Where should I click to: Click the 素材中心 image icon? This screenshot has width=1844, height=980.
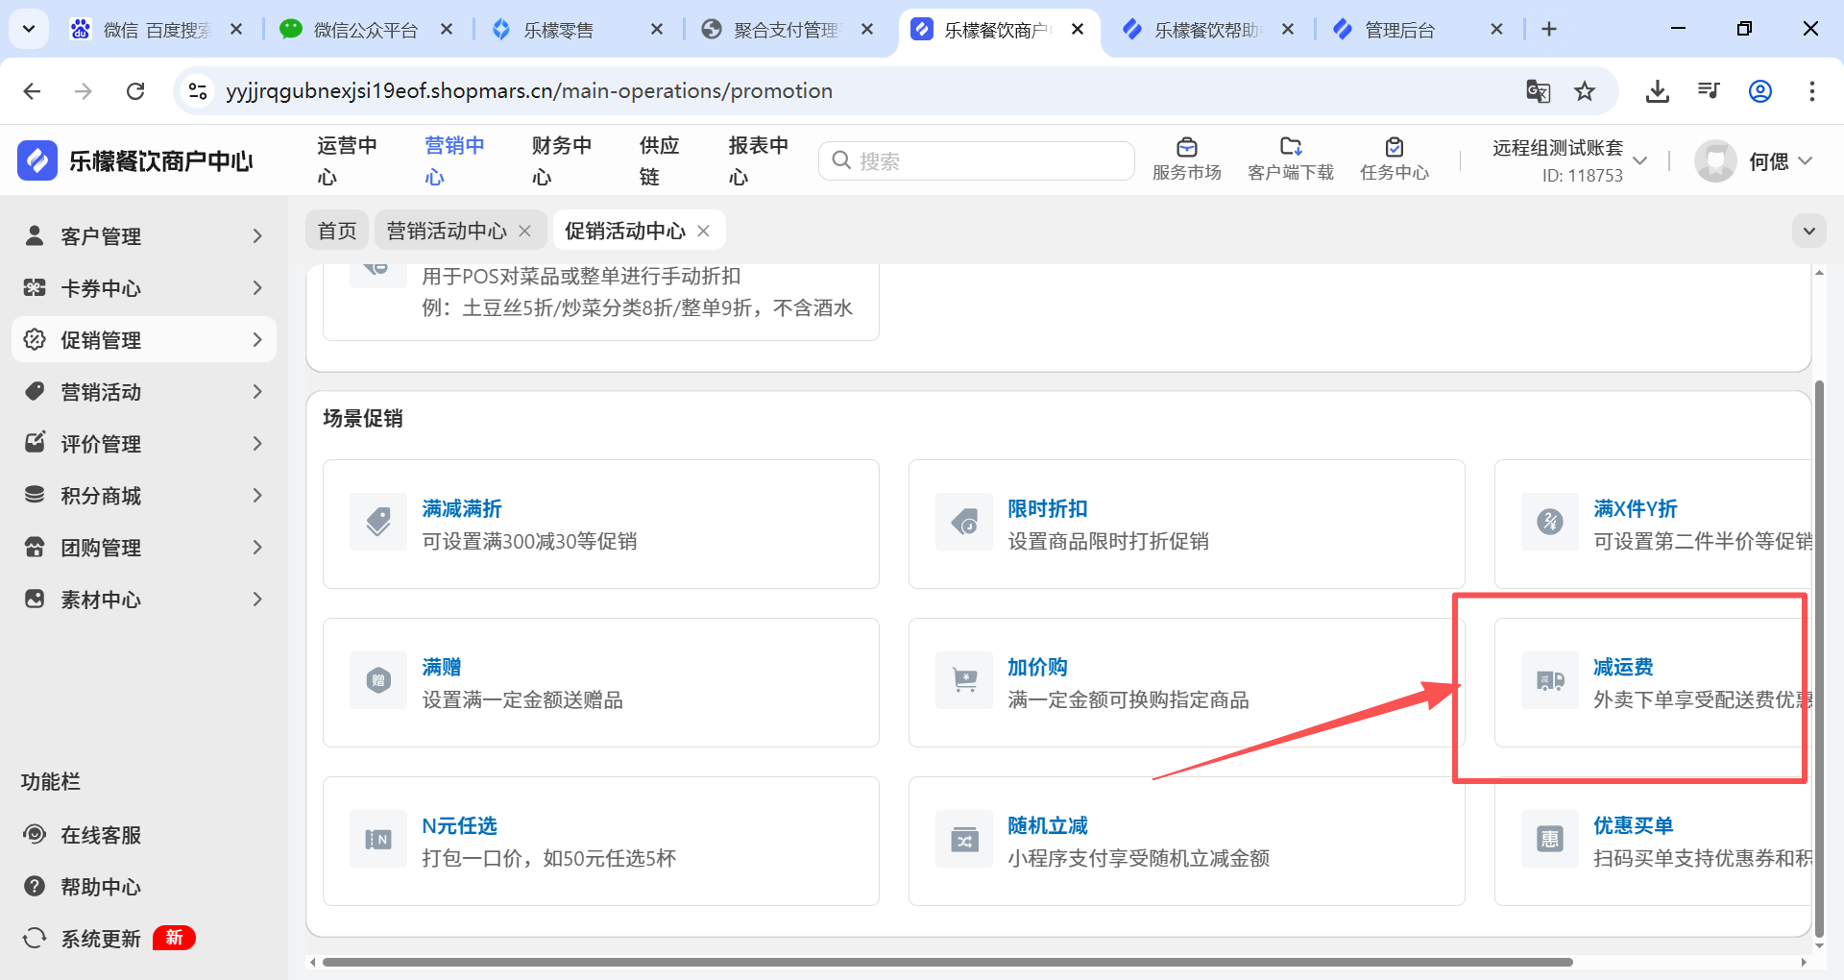point(35,599)
